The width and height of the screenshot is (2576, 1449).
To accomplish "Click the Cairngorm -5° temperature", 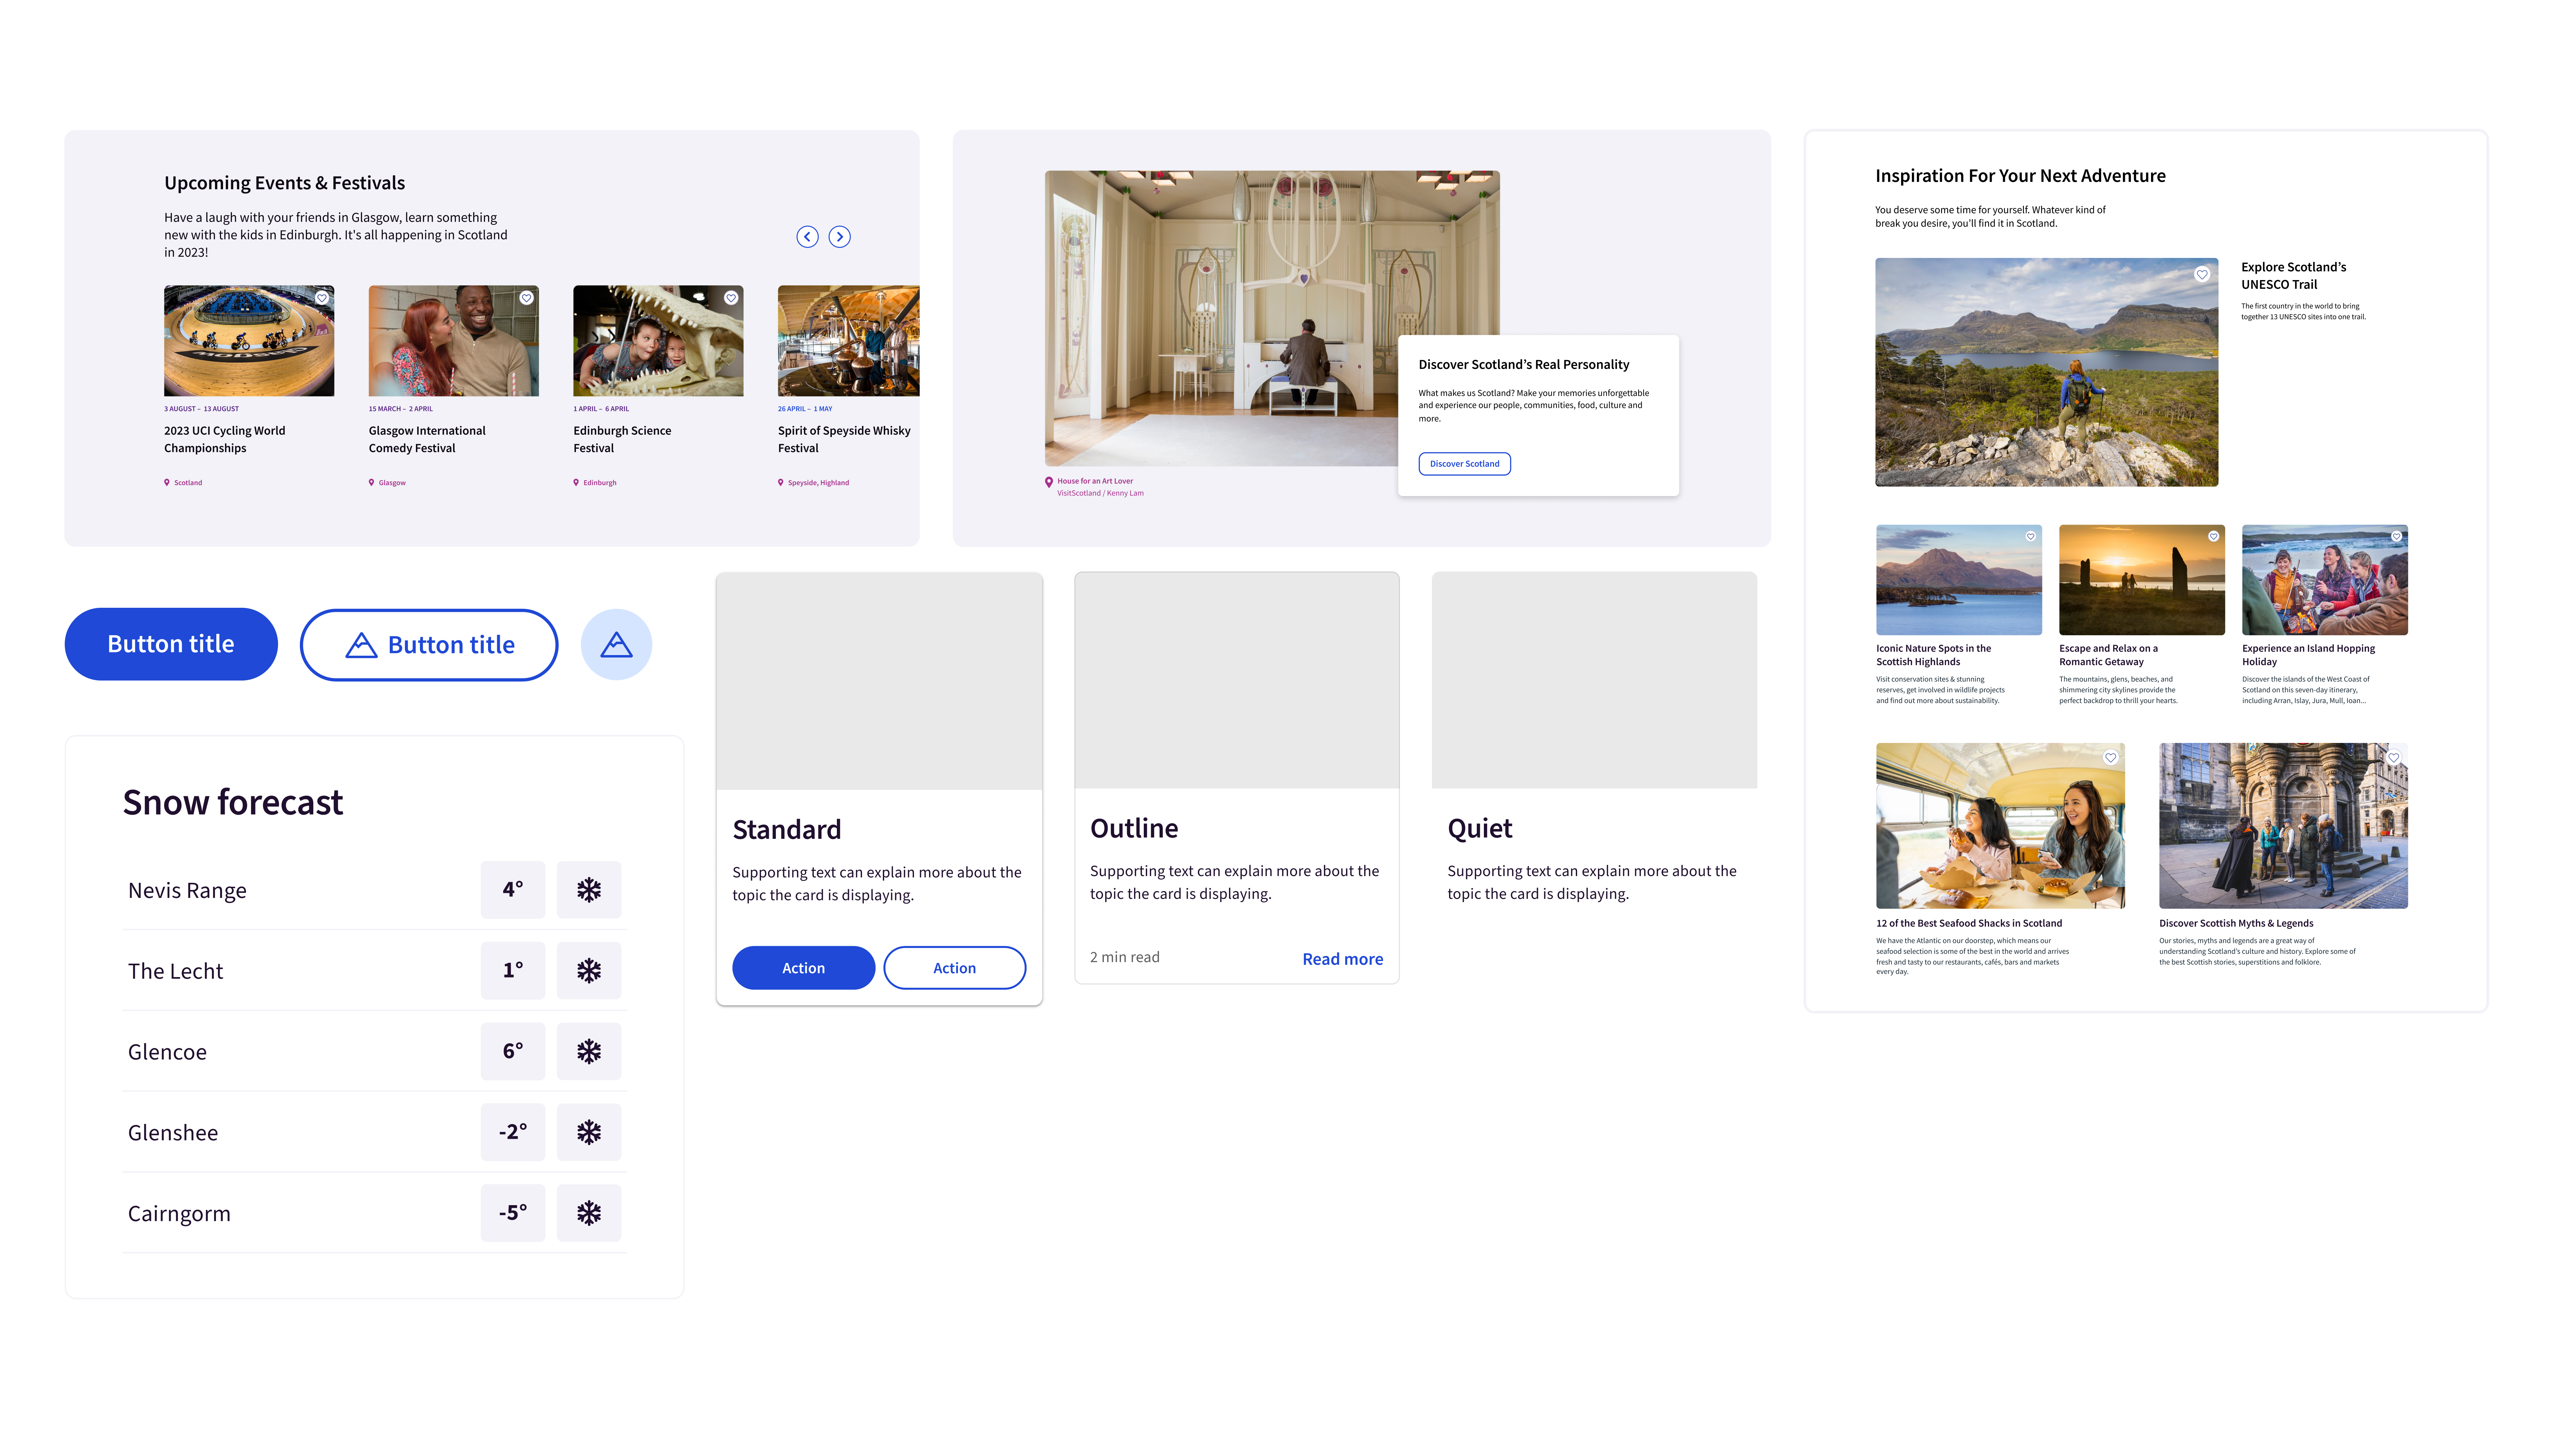I will point(513,1213).
